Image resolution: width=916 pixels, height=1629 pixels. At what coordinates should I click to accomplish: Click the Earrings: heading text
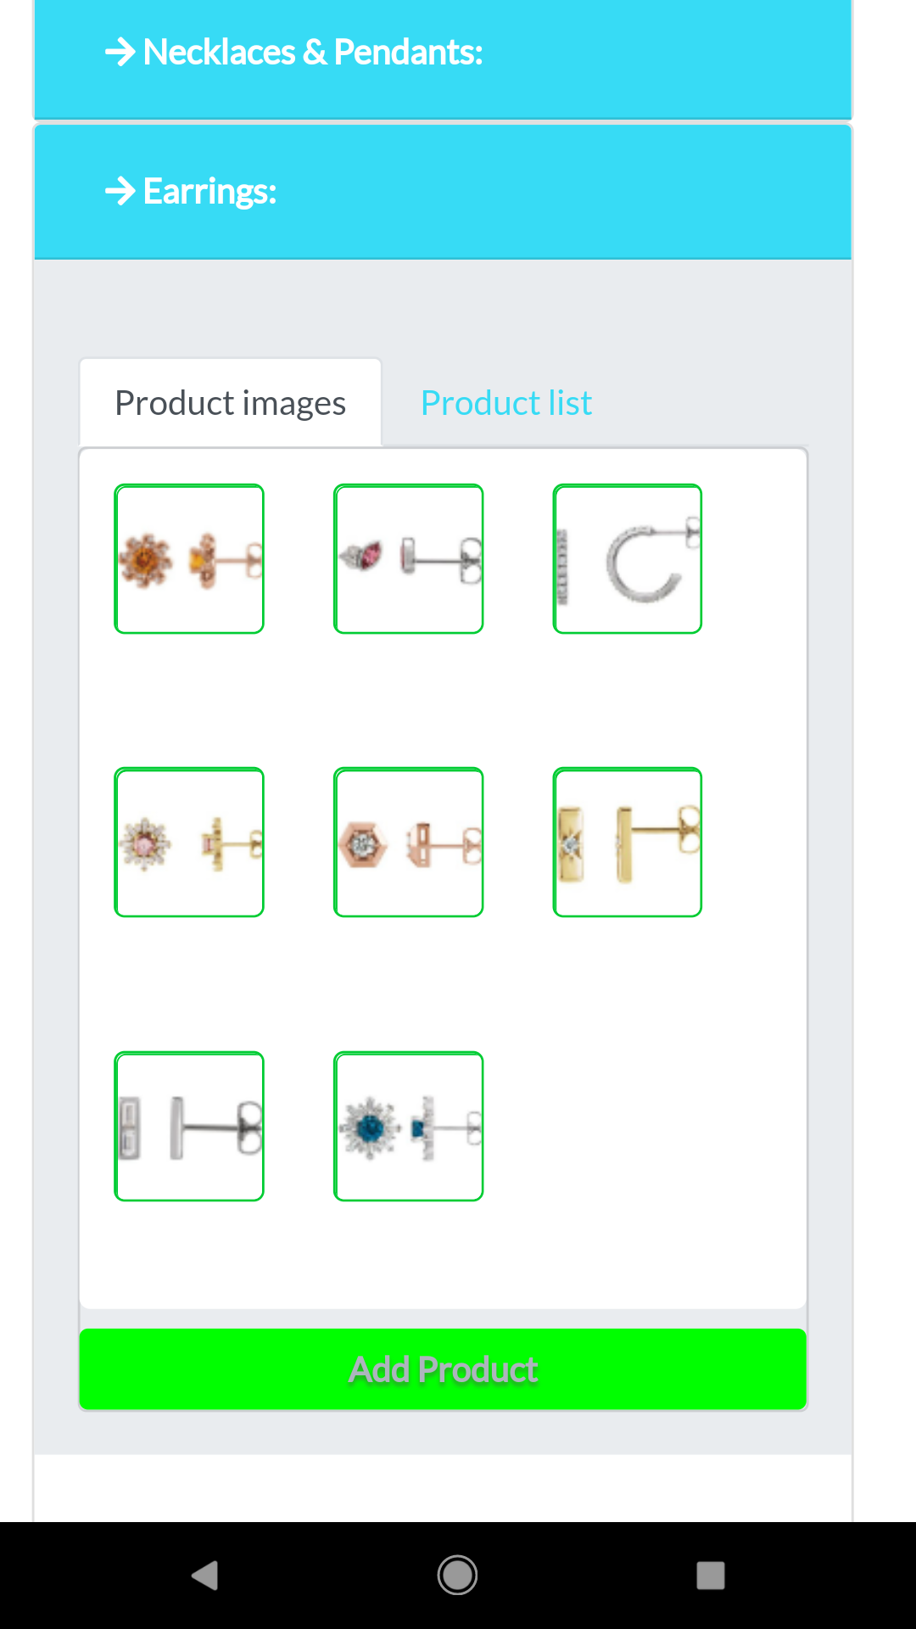[209, 192]
